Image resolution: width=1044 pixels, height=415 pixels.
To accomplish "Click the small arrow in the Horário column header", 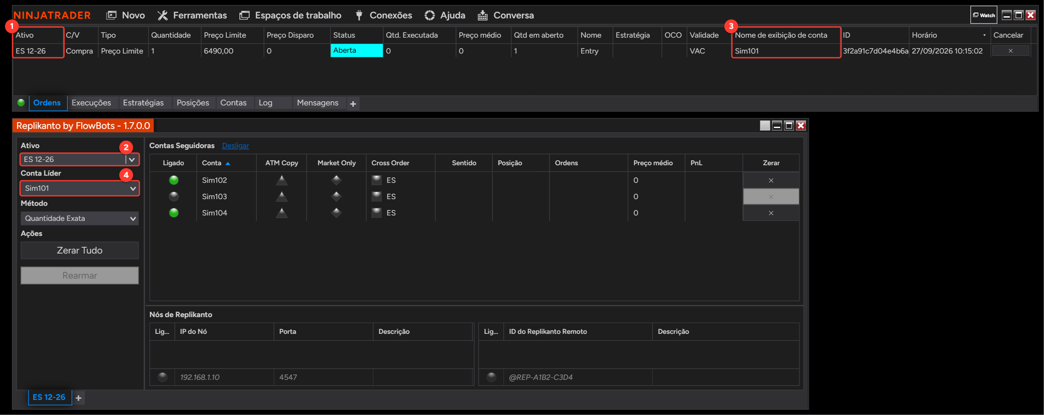I will [x=984, y=35].
